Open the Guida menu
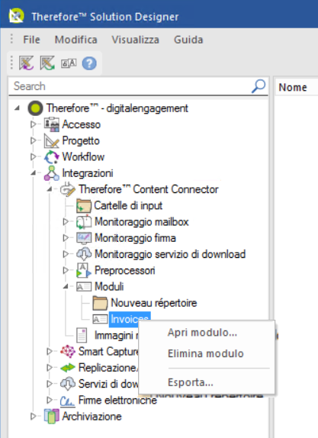This screenshot has width=318, height=438. pyautogui.click(x=188, y=40)
